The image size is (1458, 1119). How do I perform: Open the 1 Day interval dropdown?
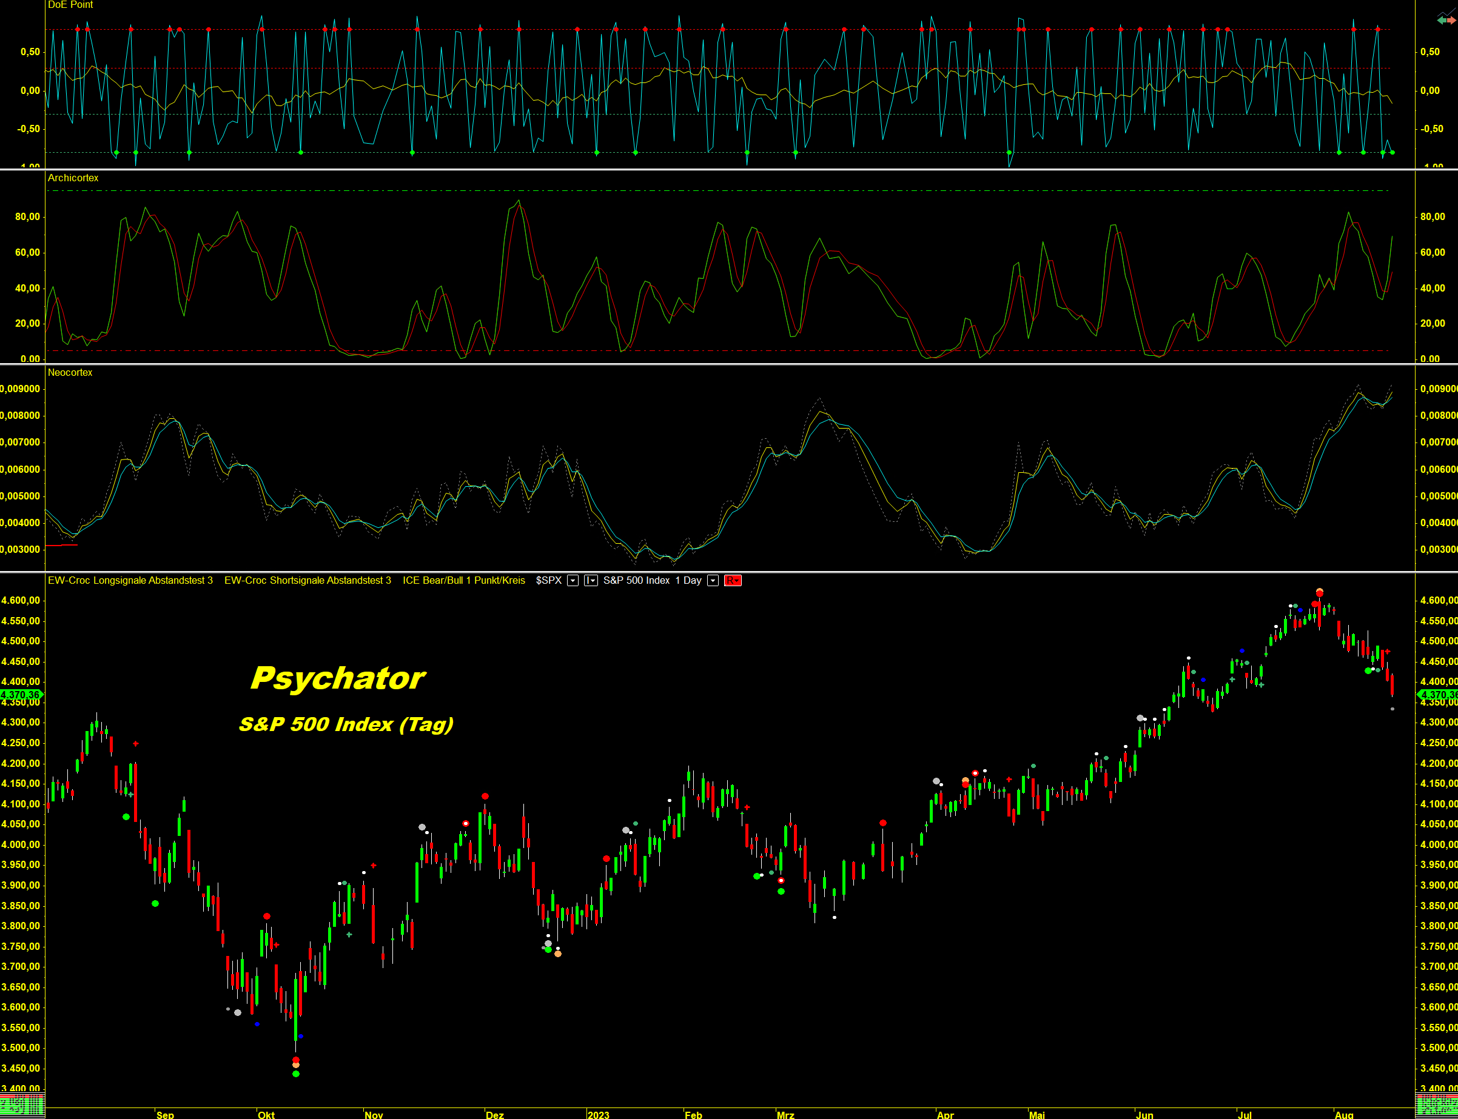(713, 581)
